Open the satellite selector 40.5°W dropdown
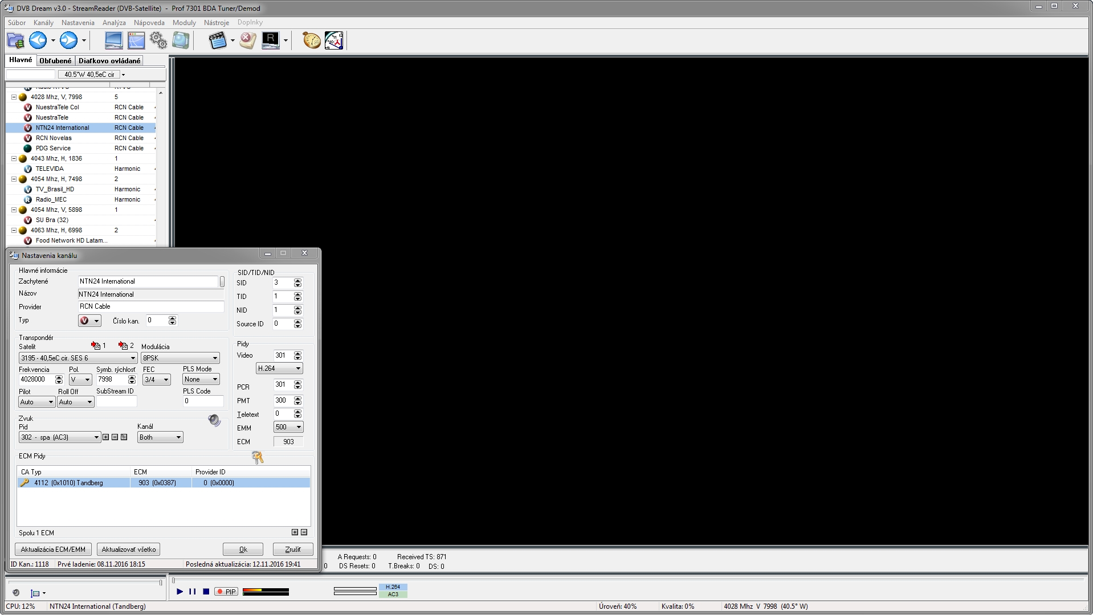The width and height of the screenshot is (1093, 615). (123, 75)
